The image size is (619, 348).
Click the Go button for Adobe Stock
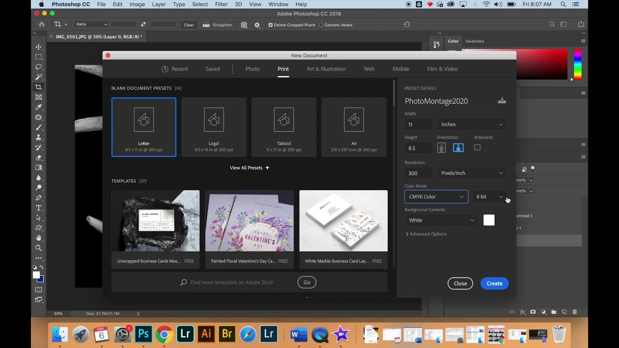[x=307, y=282]
